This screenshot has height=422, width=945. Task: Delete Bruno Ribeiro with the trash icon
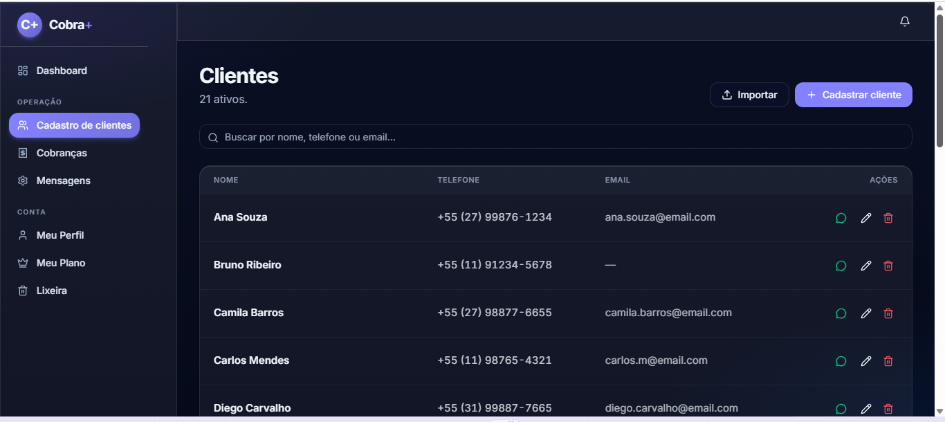tap(888, 266)
